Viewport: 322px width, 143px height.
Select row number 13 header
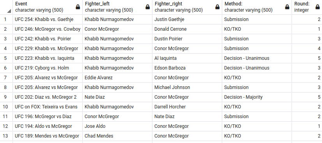pyautogui.click(x=6, y=136)
